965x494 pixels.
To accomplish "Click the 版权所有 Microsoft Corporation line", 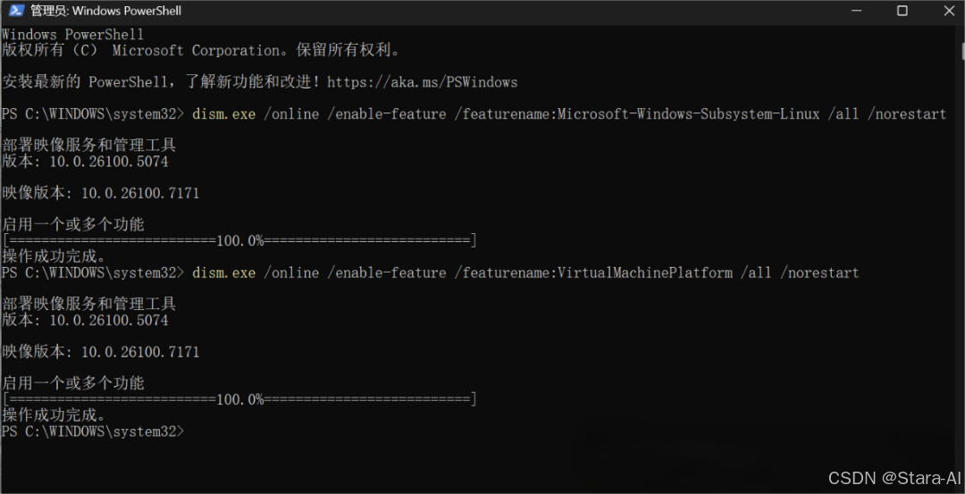I will pos(201,50).
